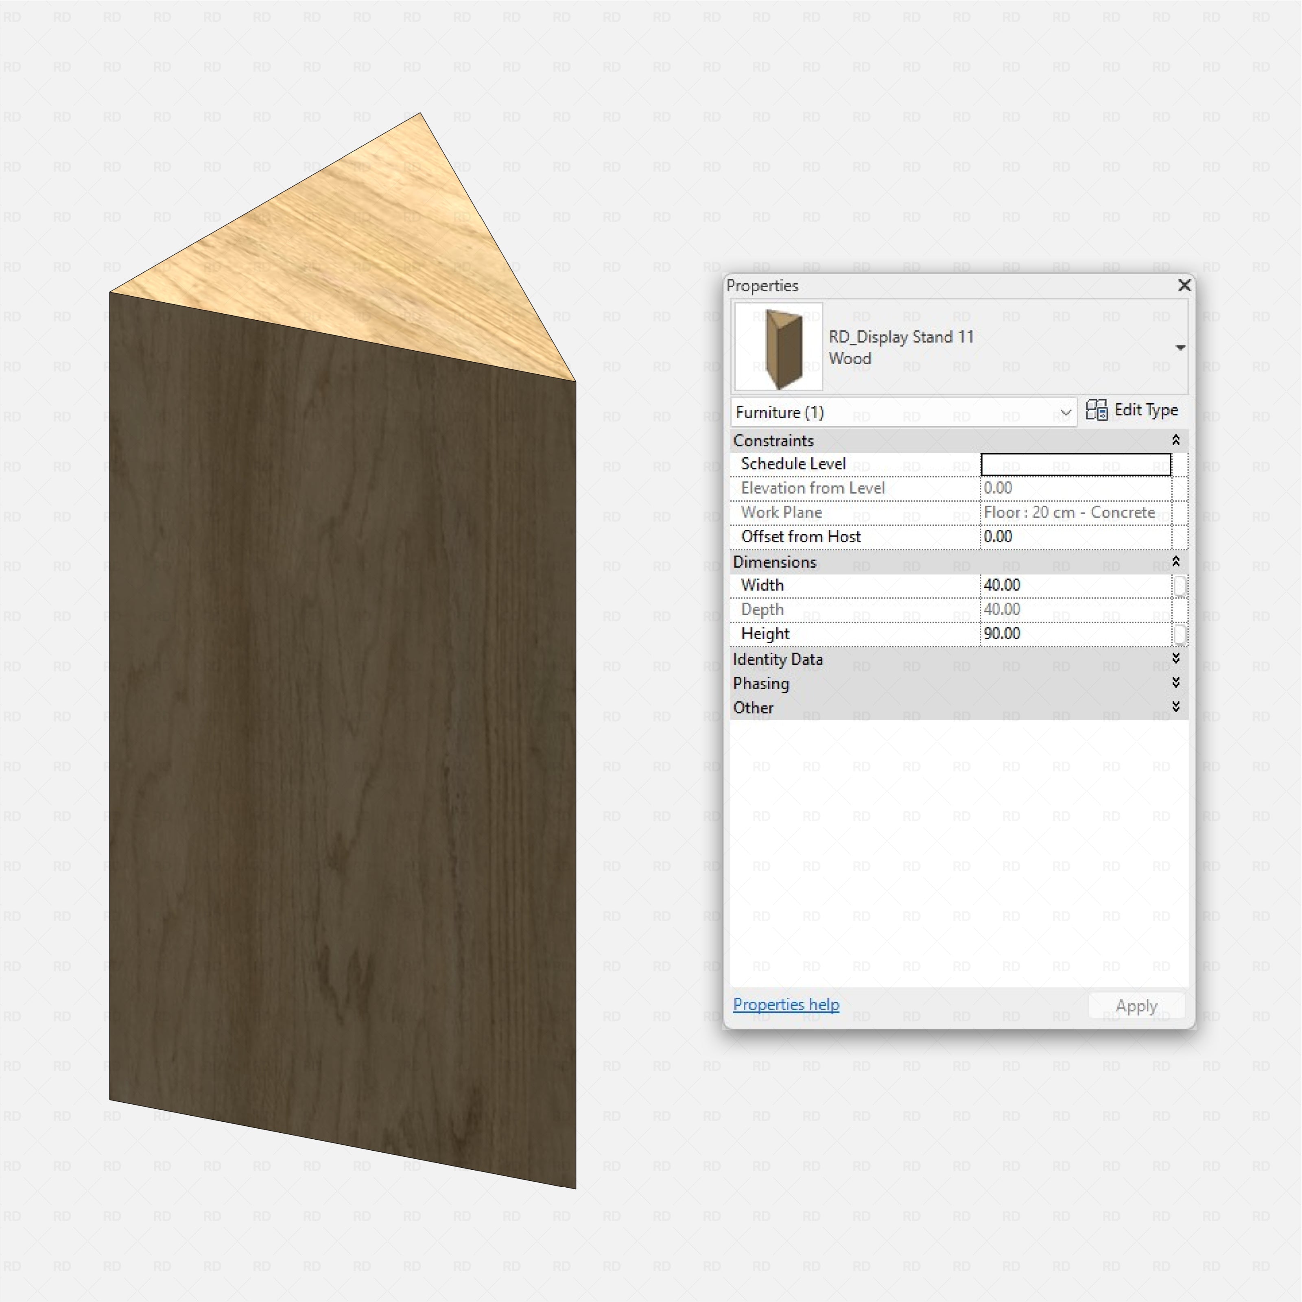The image size is (1302, 1302).
Task: Expand the Other section
Action: click(1175, 707)
